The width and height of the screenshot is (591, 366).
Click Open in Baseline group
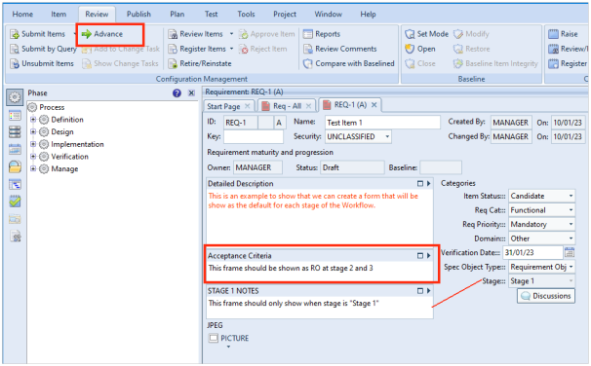click(x=420, y=49)
